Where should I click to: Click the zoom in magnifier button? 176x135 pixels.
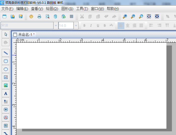coord(125,16)
